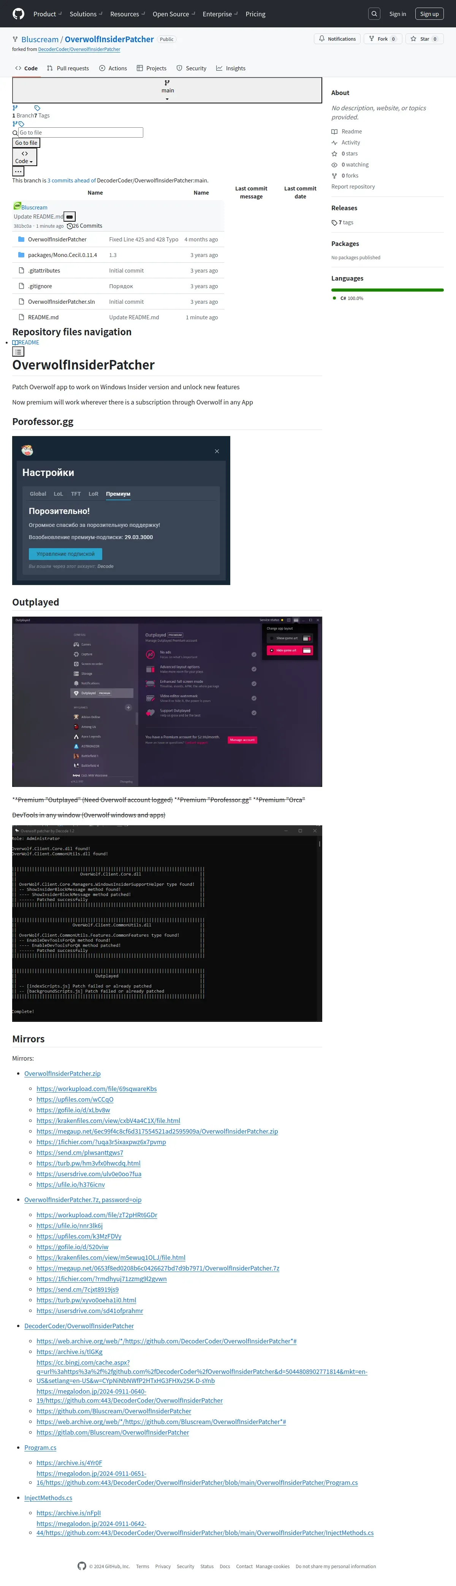Click the star icon beside 0 stars
The width and height of the screenshot is (456, 1586).
334,154
